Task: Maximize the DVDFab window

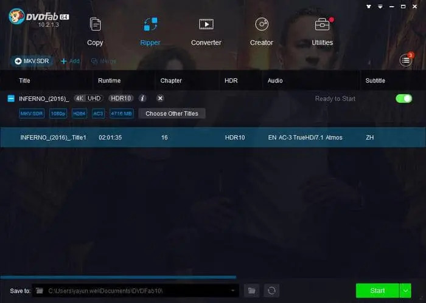Action: [403, 7]
